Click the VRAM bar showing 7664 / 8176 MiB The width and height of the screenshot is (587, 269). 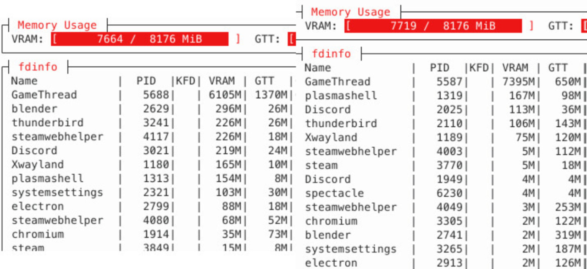tap(140, 39)
